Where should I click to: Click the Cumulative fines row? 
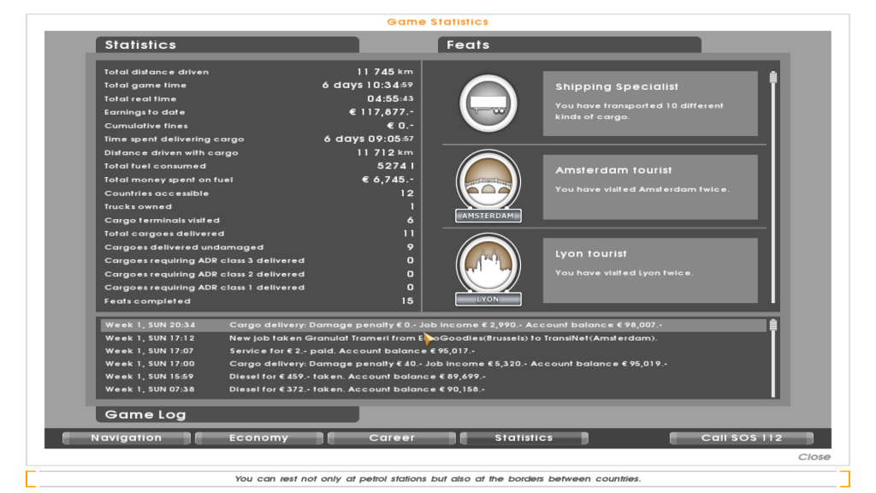coord(258,126)
